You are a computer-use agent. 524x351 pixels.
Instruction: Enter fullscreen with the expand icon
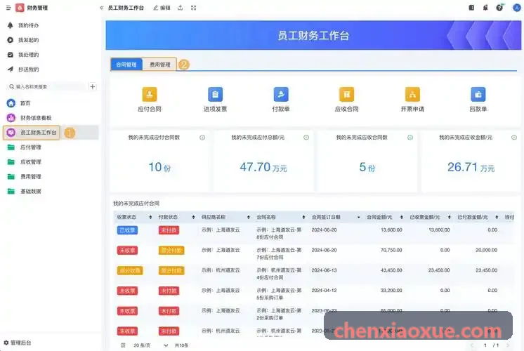(193, 8)
